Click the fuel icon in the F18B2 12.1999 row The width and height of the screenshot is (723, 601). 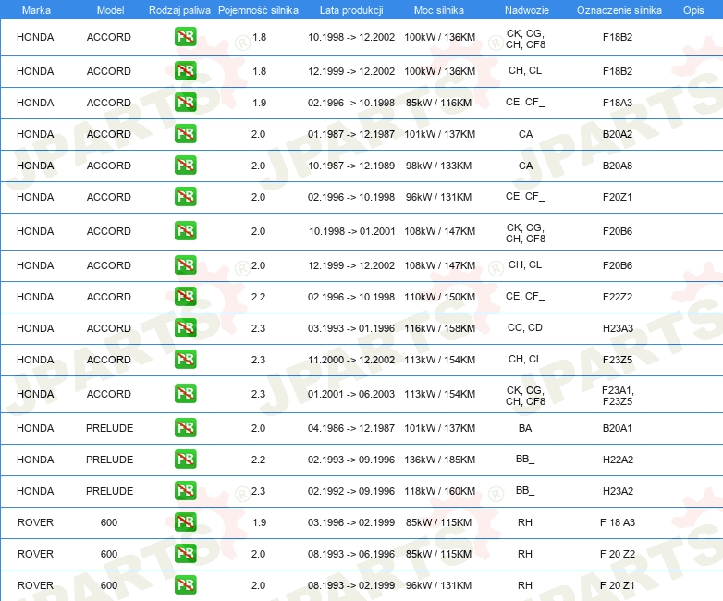click(185, 71)
